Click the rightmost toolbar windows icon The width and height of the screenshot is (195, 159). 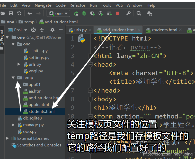149,14
